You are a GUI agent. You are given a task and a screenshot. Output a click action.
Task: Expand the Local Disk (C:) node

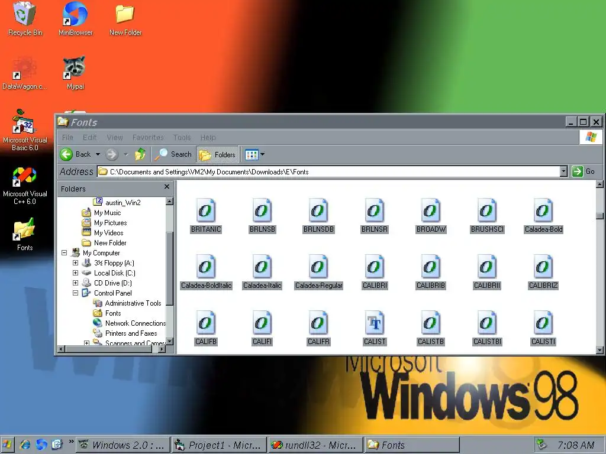75,273
